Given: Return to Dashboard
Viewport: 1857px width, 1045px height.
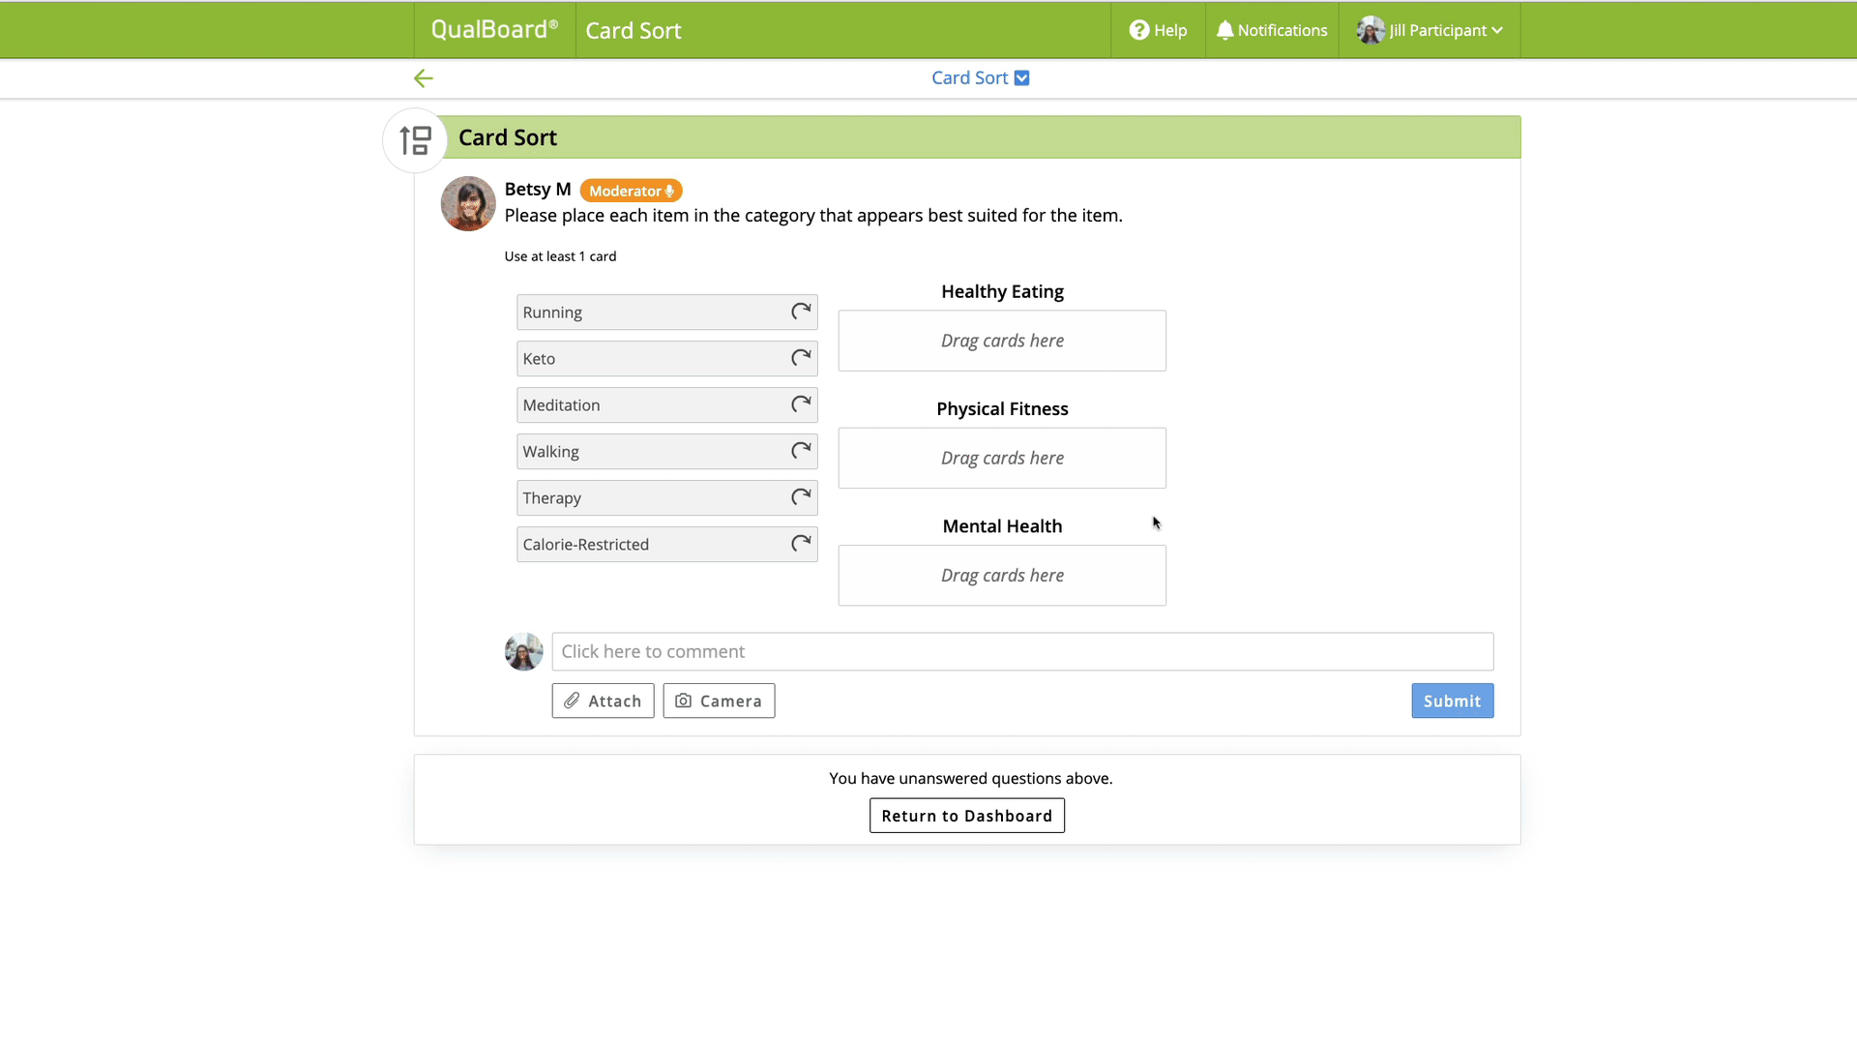Looking at the screenshot, I should pyautogui.click(x=966, y=816).
